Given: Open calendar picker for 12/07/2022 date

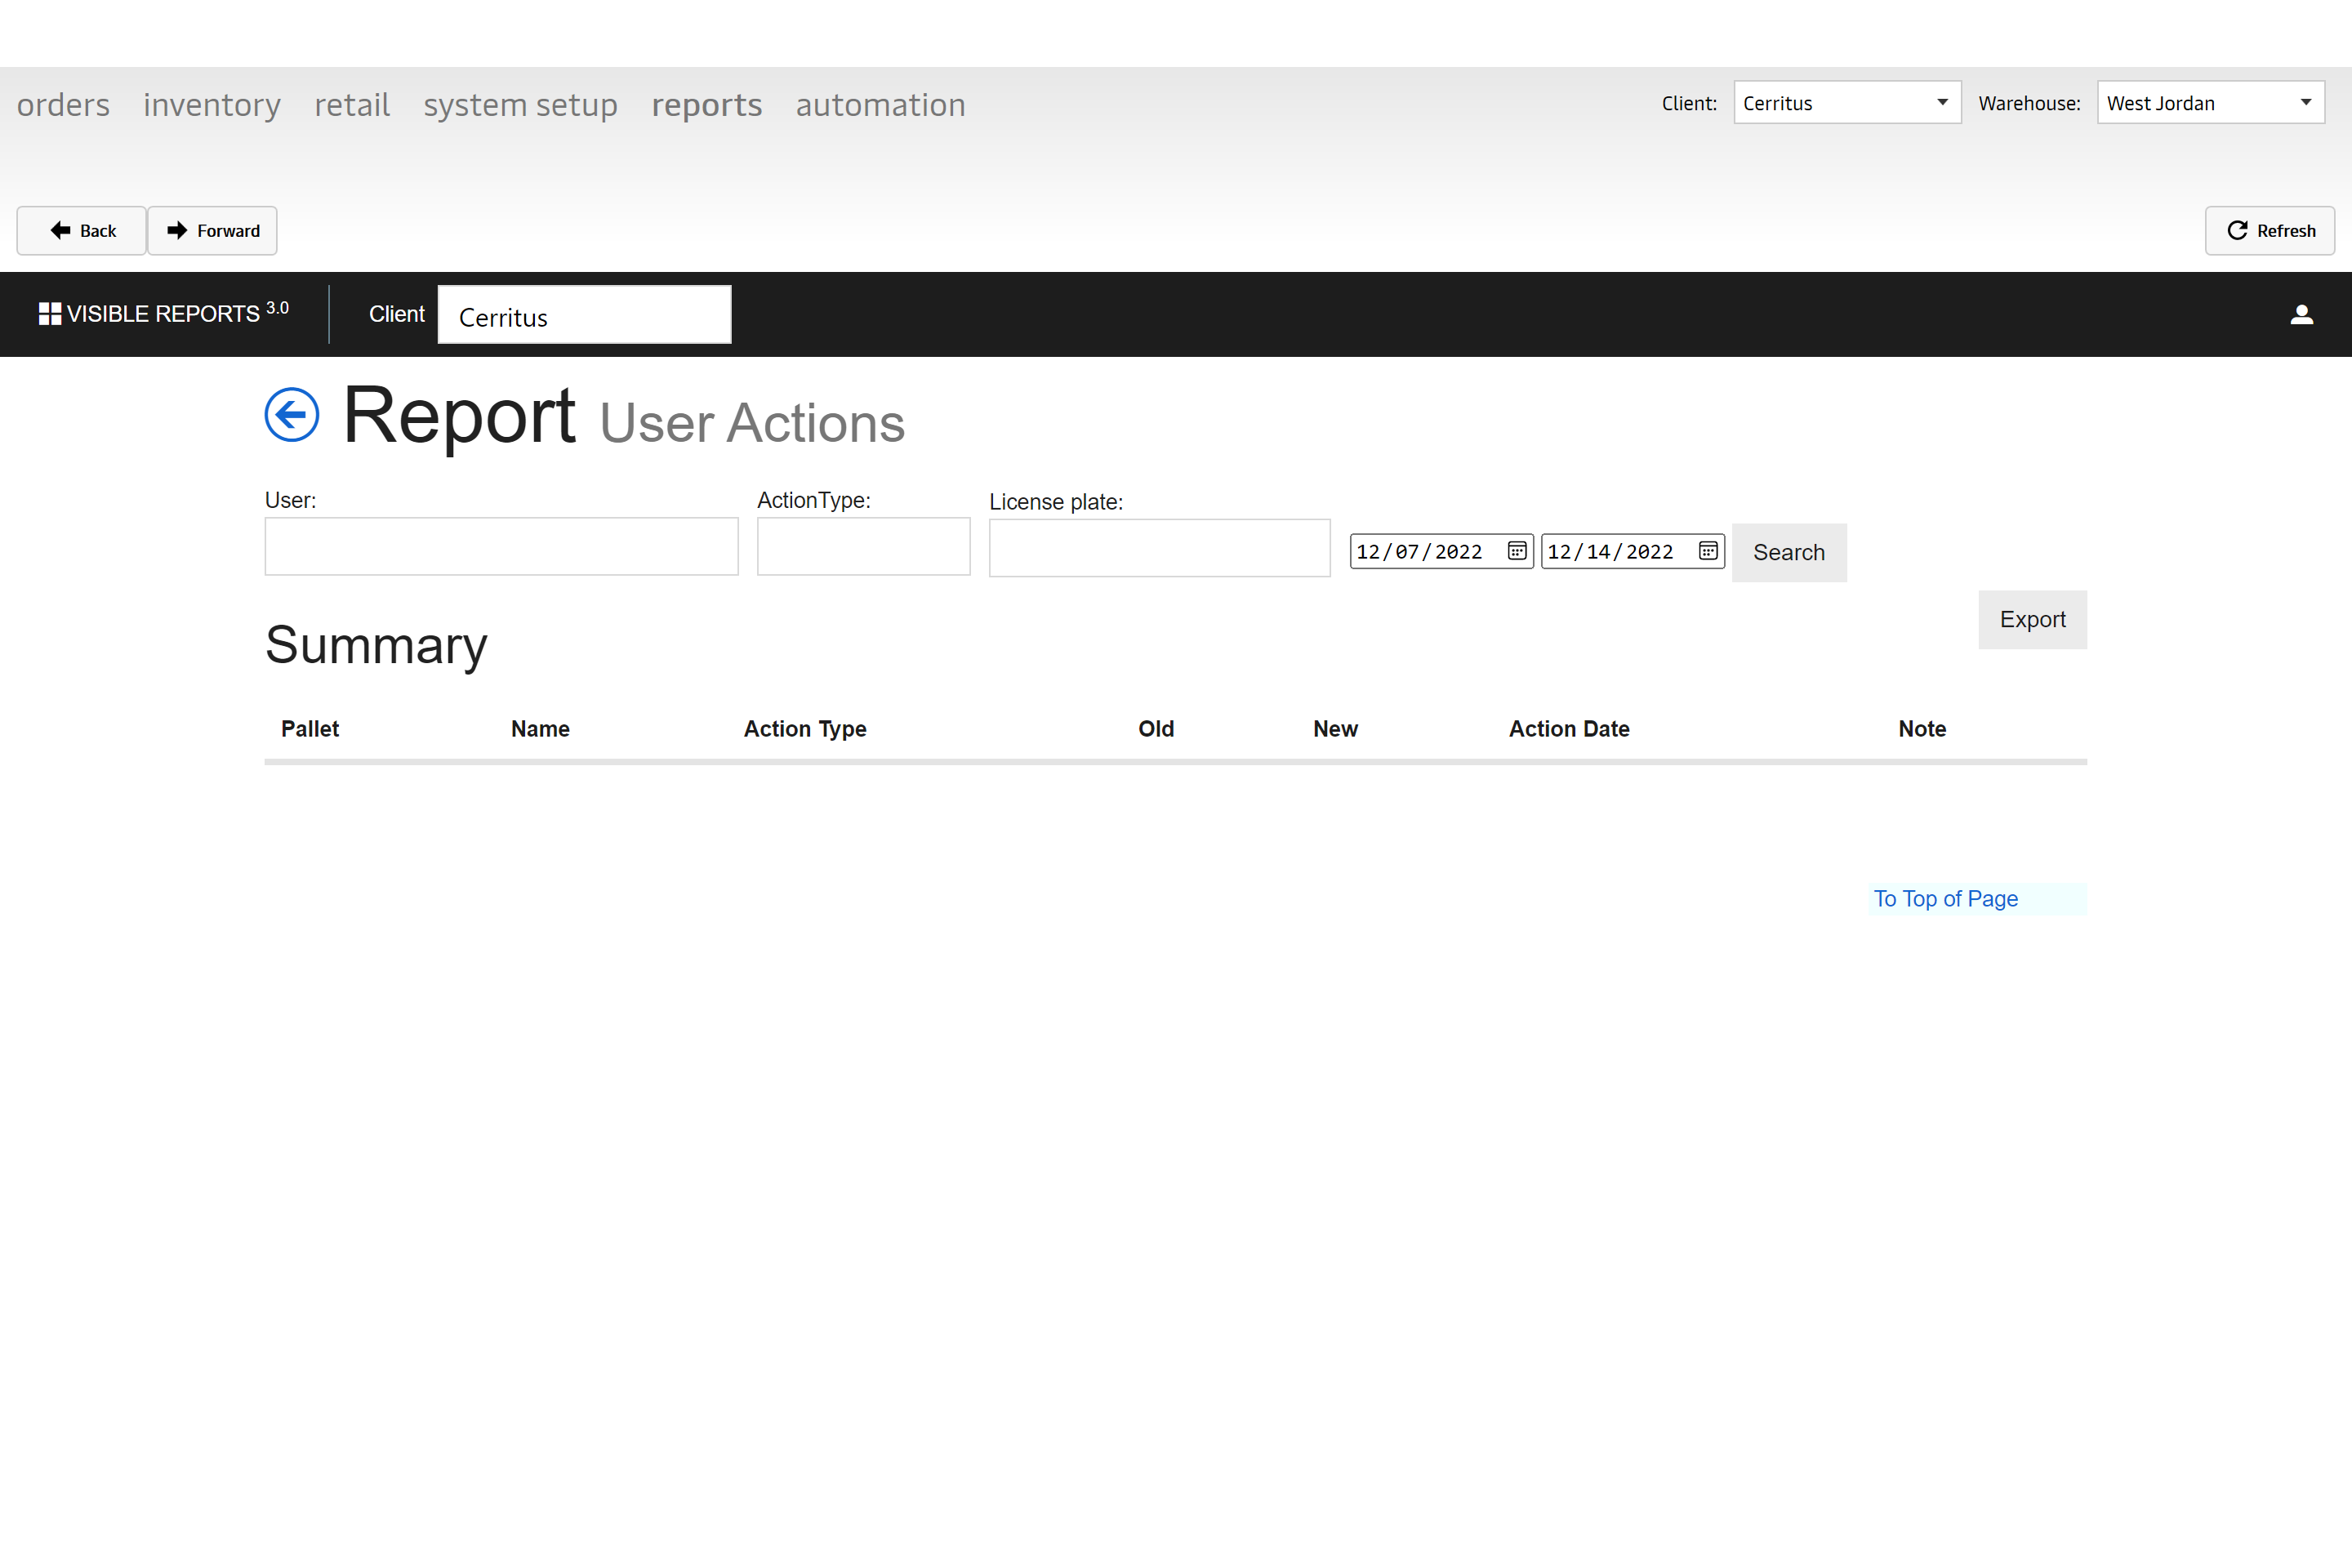Looking at the screenshot, I should pyautogui.click(x=1517, y=551).
